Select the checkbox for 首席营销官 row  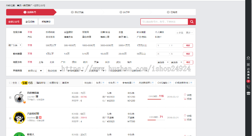tap(10, 98)
